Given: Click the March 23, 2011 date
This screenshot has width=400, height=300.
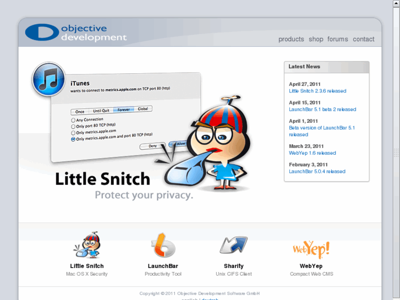Looking at the screenshot, I should [306, 146].
